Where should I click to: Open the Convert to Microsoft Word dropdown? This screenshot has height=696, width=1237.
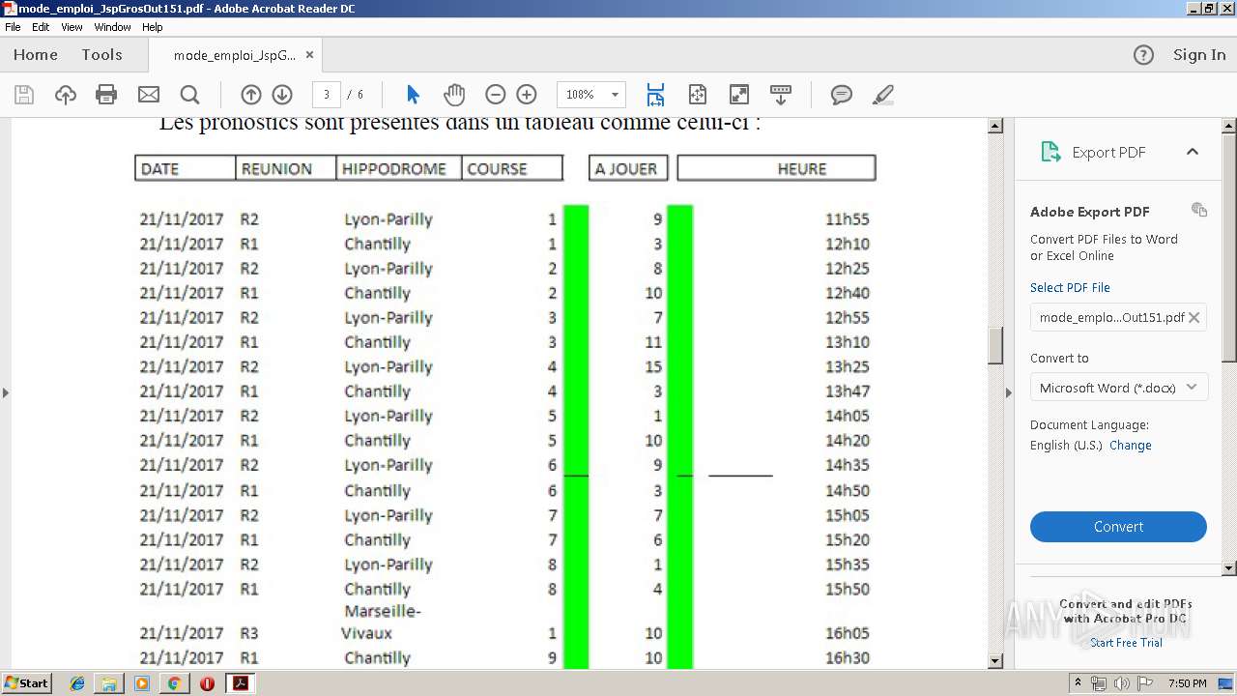pos(1118,388)
